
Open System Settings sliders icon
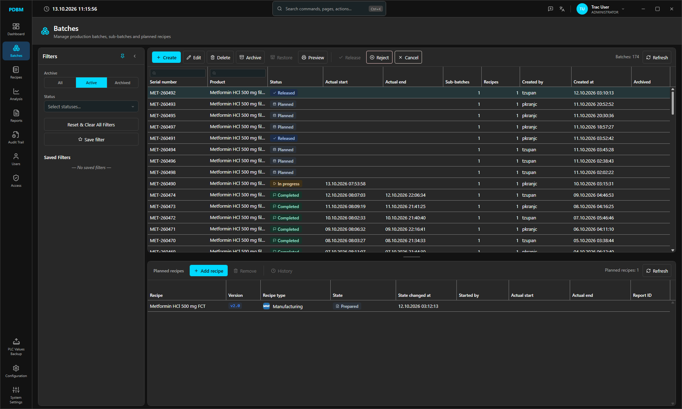pyautogui.click(x=16, y=395)
